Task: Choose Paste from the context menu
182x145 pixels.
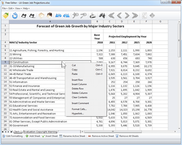Action: [86, 74]
